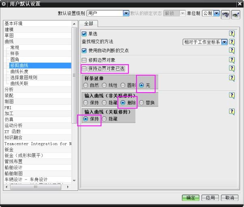Screen dimensions: 244x207
Task: Select 隐藏 under 关联修剪
Action: click(x=104, y=119)
